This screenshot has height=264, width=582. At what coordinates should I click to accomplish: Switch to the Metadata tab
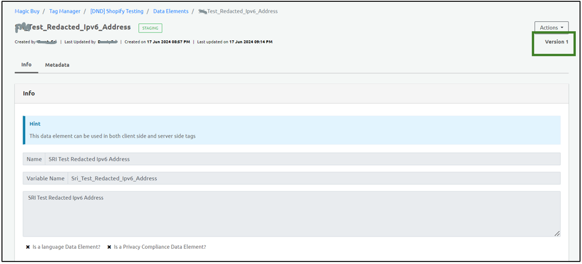[57, 65]
